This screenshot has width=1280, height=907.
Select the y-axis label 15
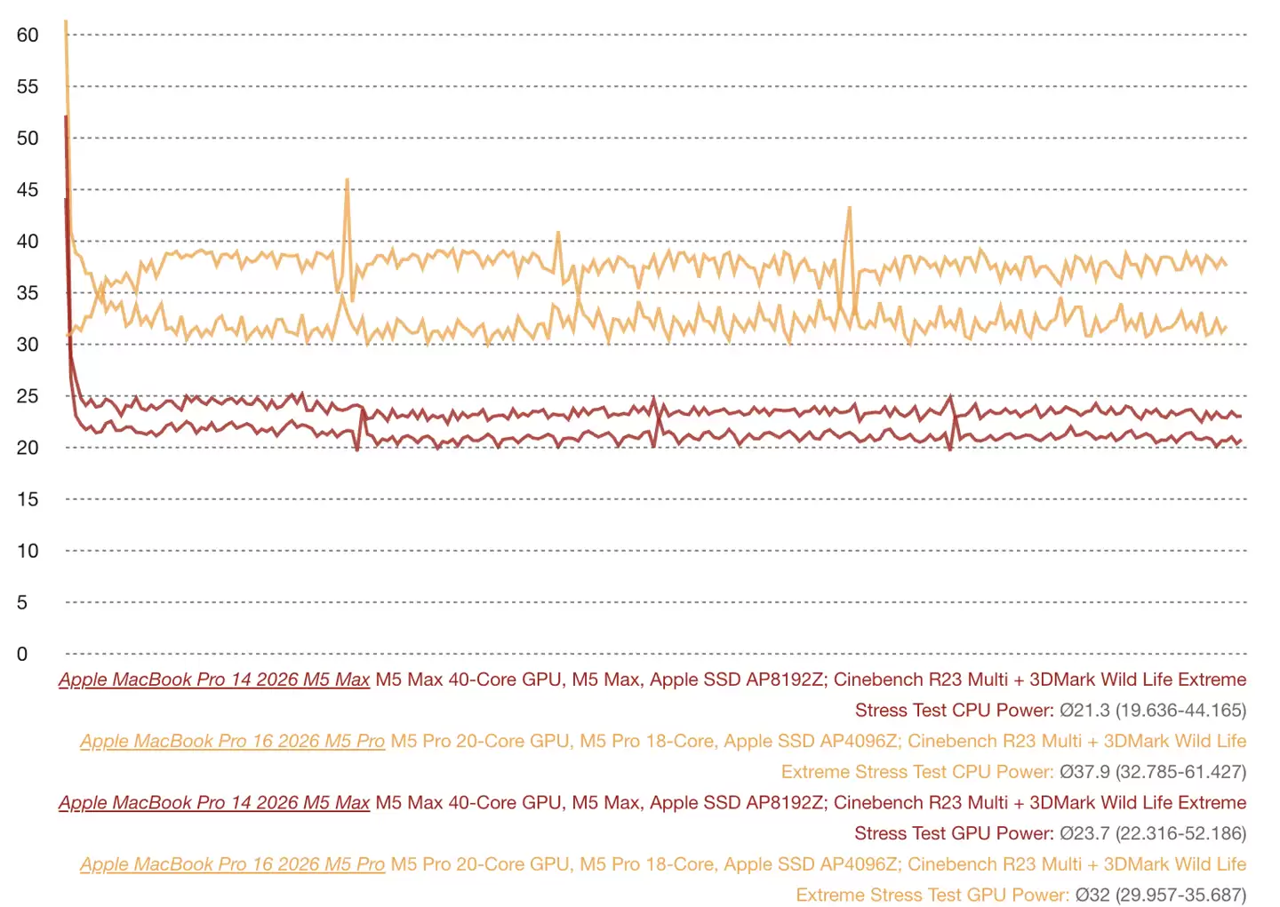coord(28,499)
